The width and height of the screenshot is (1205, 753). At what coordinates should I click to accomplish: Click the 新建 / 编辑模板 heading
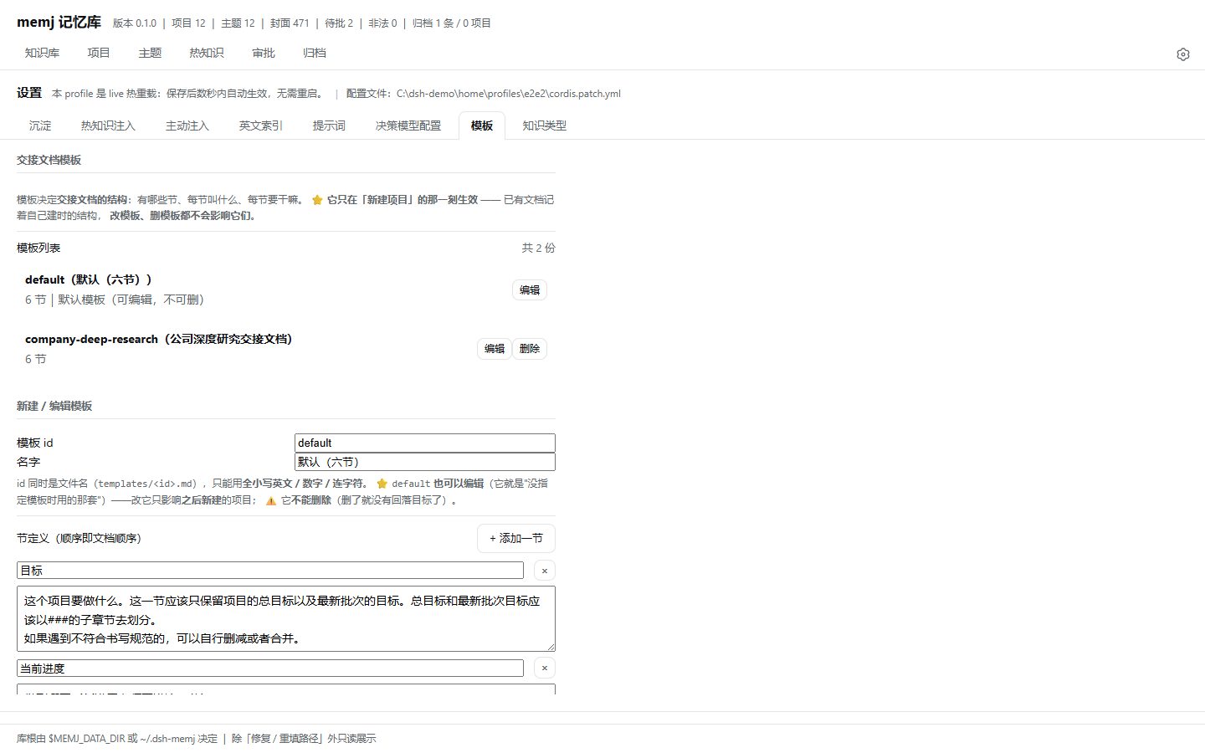click(54, 406)
